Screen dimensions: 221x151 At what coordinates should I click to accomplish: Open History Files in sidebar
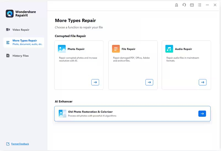tap(20, 56)
